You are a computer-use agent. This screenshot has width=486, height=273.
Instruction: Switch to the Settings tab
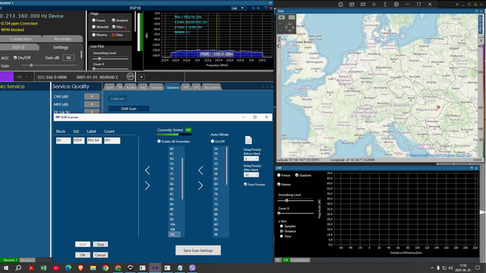pyautogui.click(x=61, y=47)
